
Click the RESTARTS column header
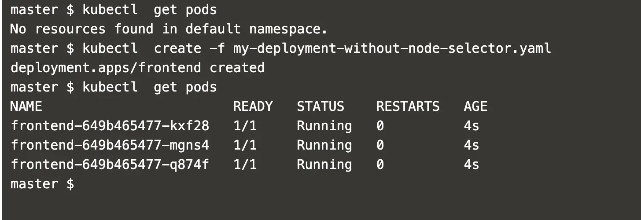pyautogui.click(x=408, y=106)
